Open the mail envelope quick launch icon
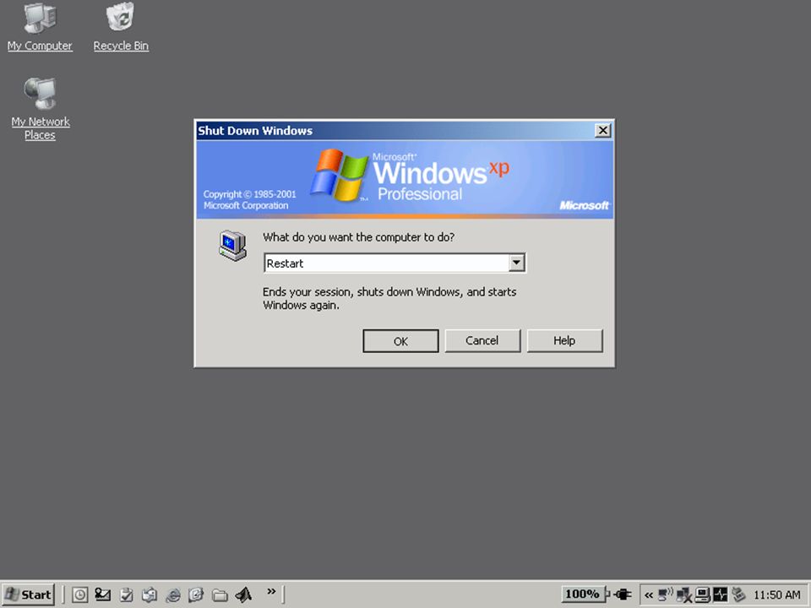This screenshot has height=608, width=811. (x=102, y=594)
